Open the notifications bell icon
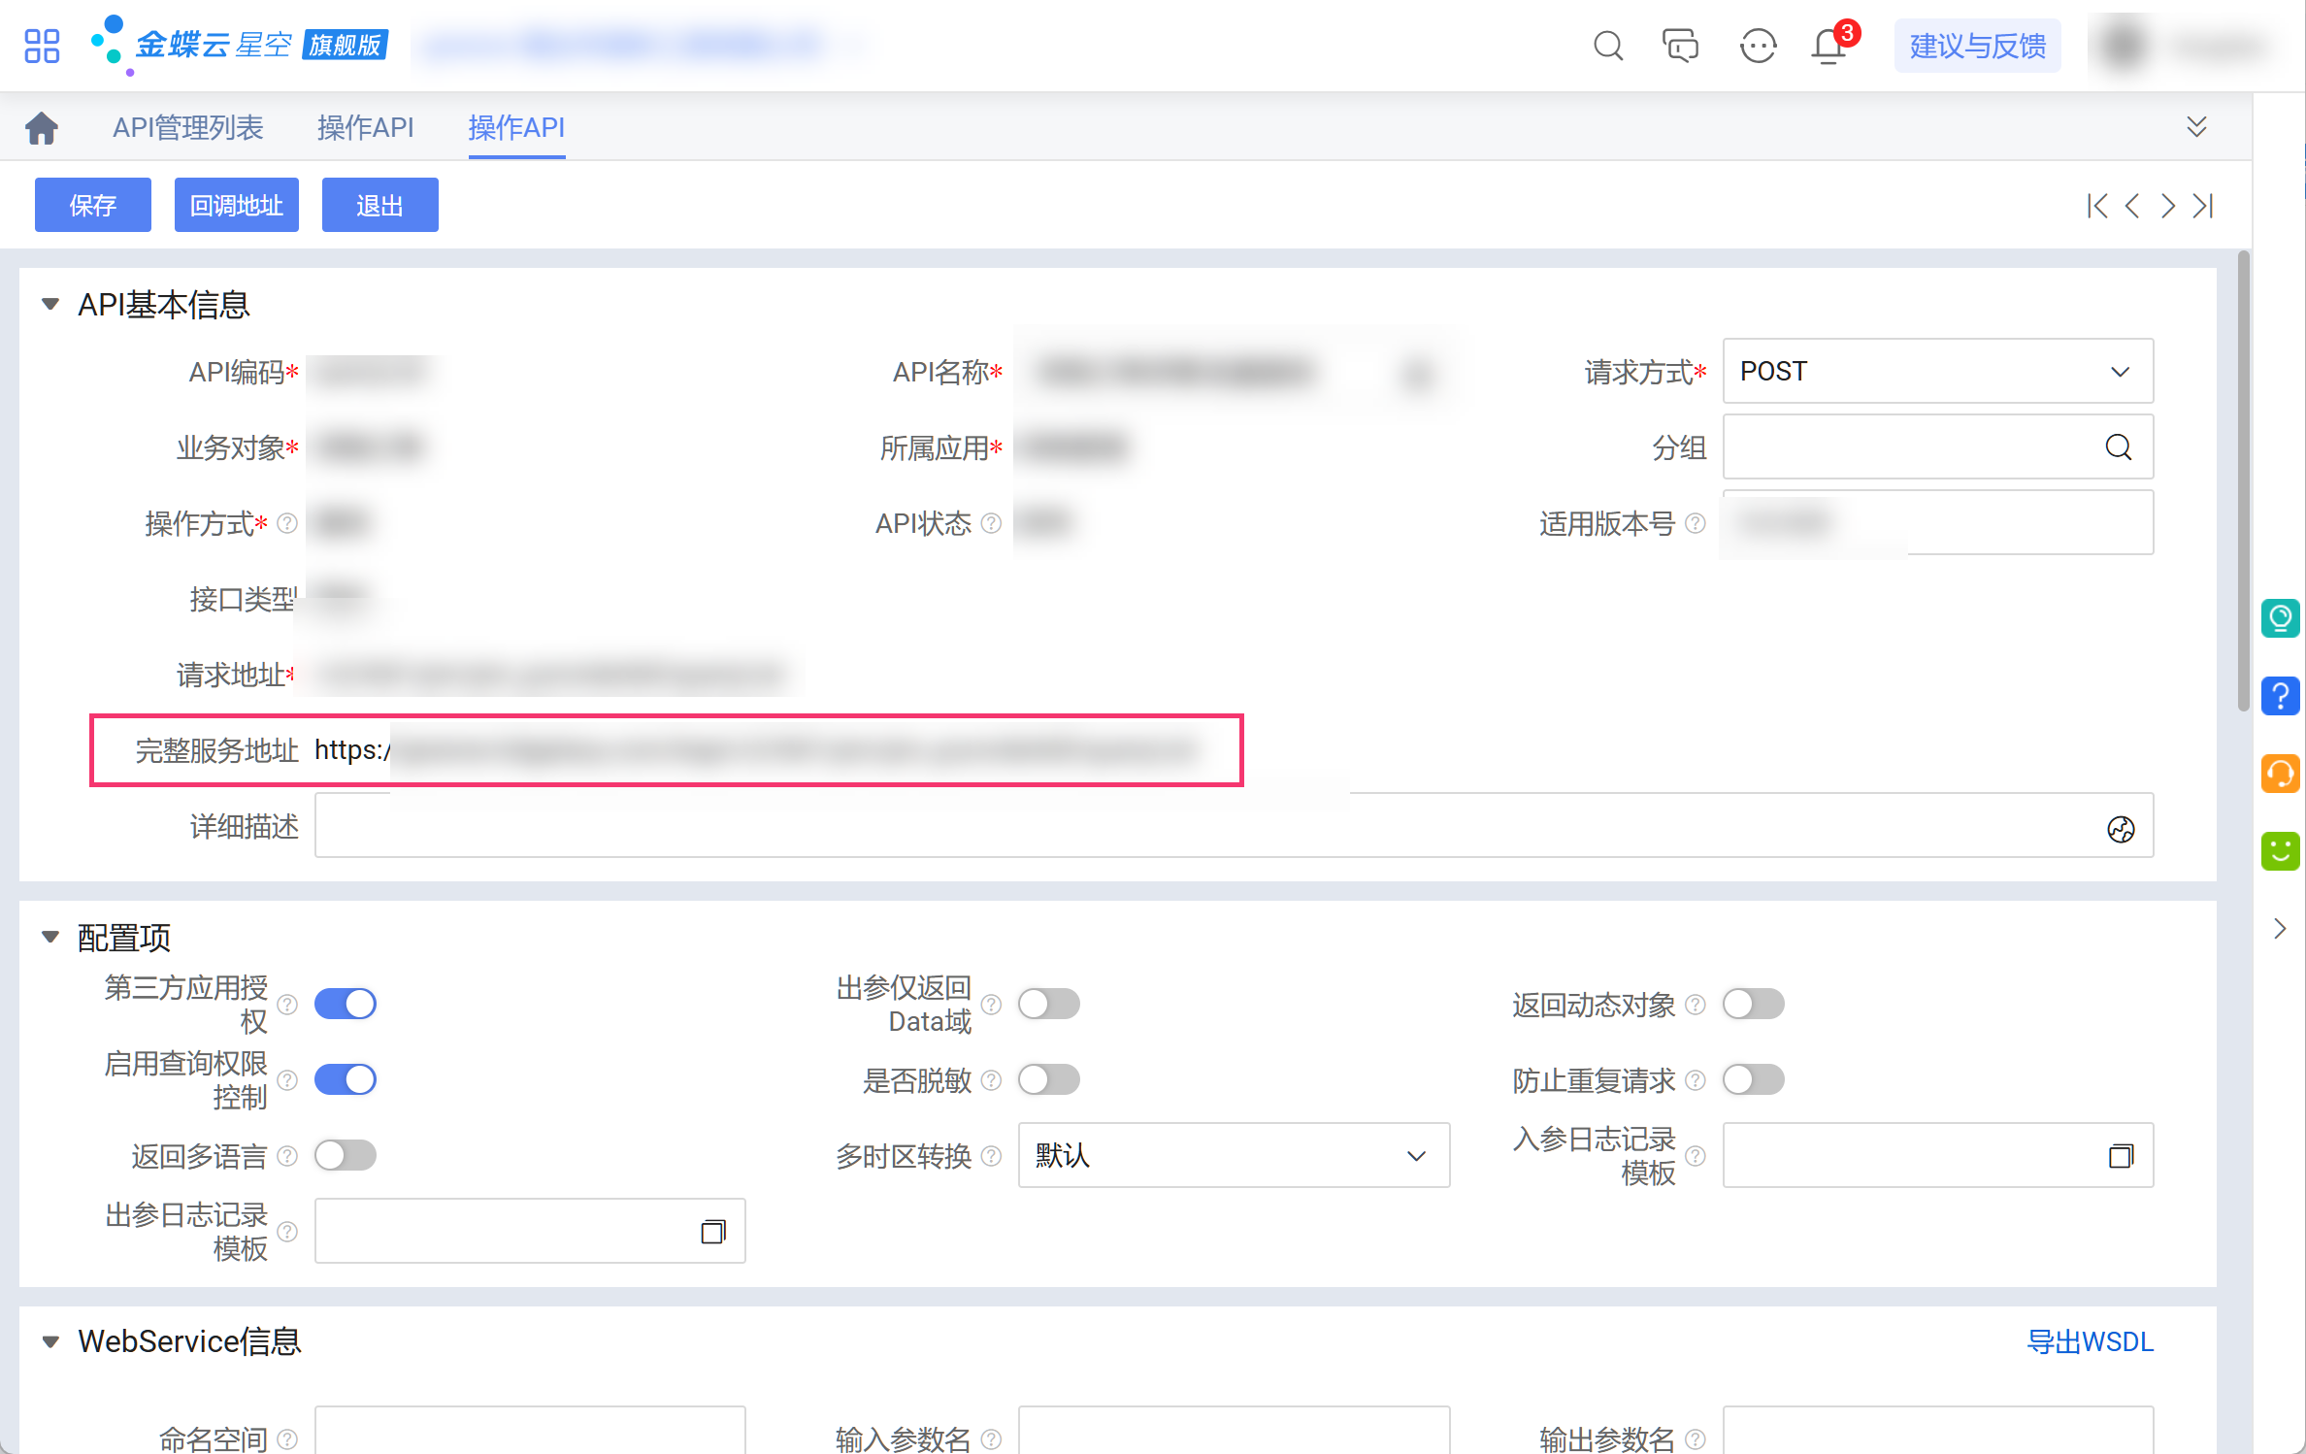Image resolution: width=2306 pixels, height=1454 pixels. click(x=1828, y=46)
